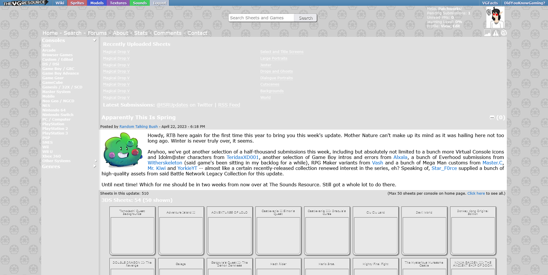Open Random Talking Bush poster link
This screenshot has height=275, width=548.
[x=139, y=127]
